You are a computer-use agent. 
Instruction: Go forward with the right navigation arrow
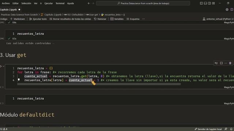(x=93, y=3)
